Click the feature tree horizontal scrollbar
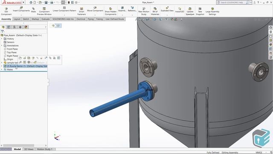Screen dimensions: 273x154 pyautogui.click(x=18, y=145)
